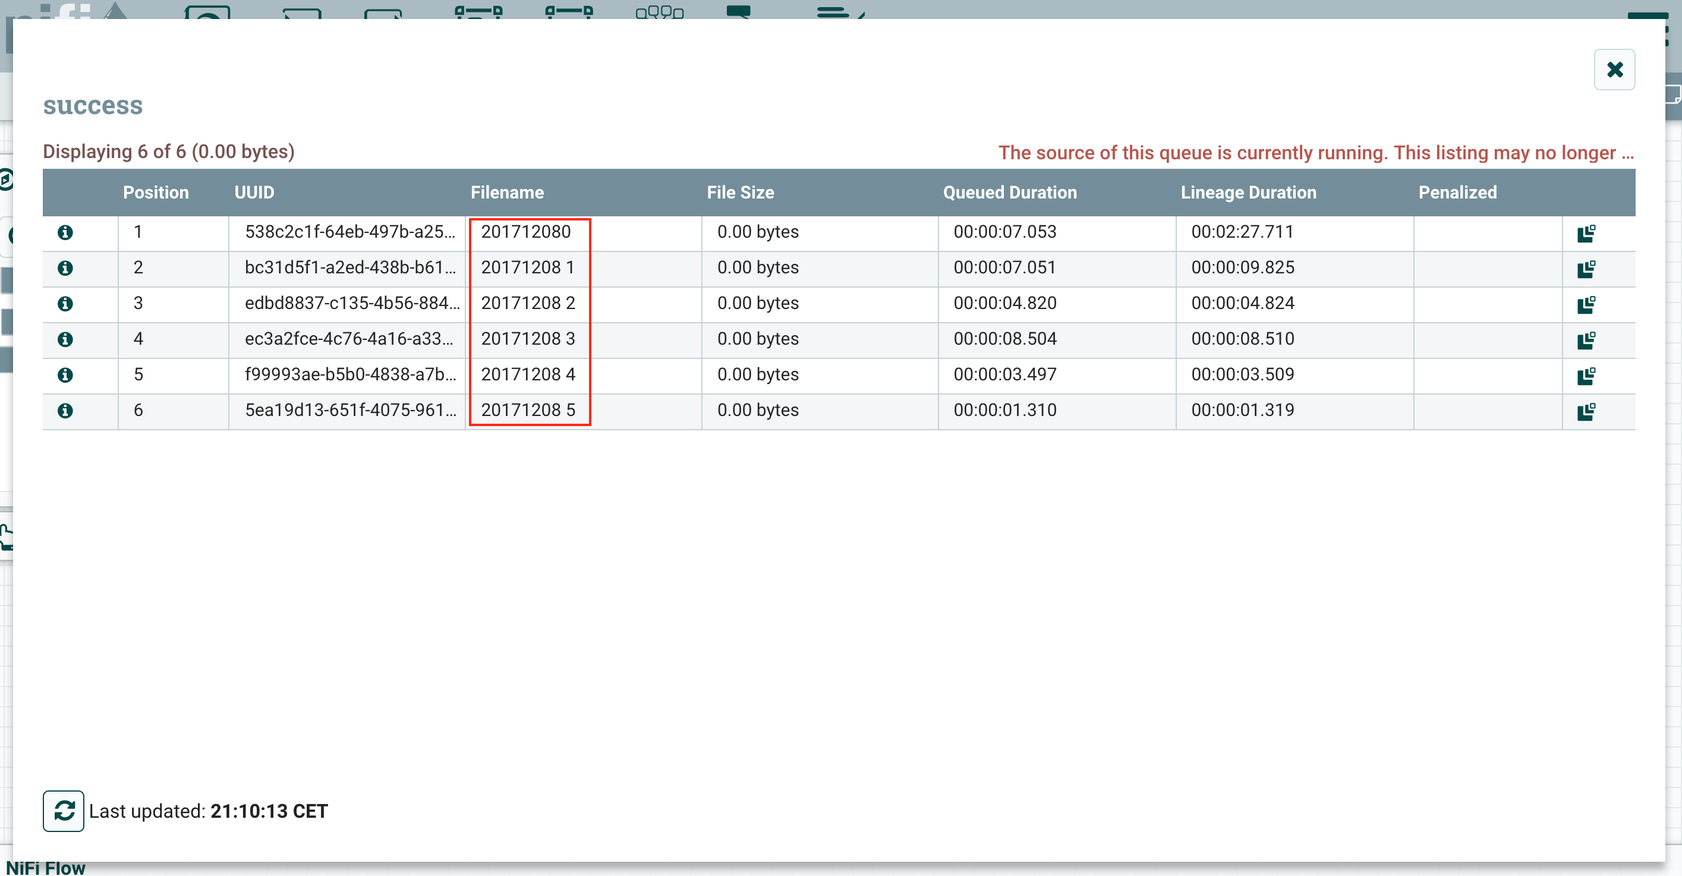
Task: Sort by Queued Duration column
Action: pyautogui.click(x=1009, y=192)
